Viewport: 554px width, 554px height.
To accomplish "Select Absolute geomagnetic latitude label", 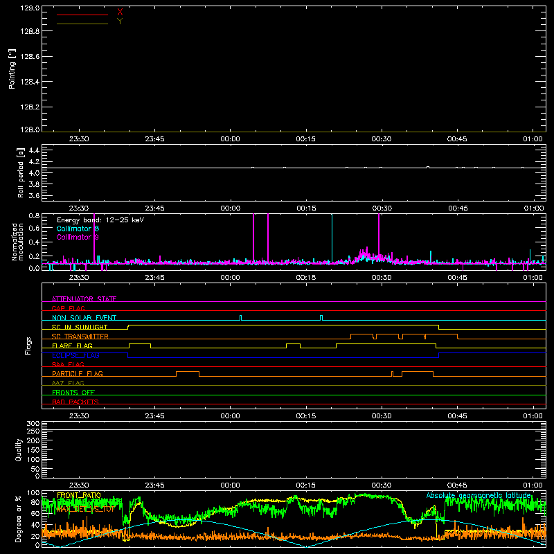I will 479,495.
